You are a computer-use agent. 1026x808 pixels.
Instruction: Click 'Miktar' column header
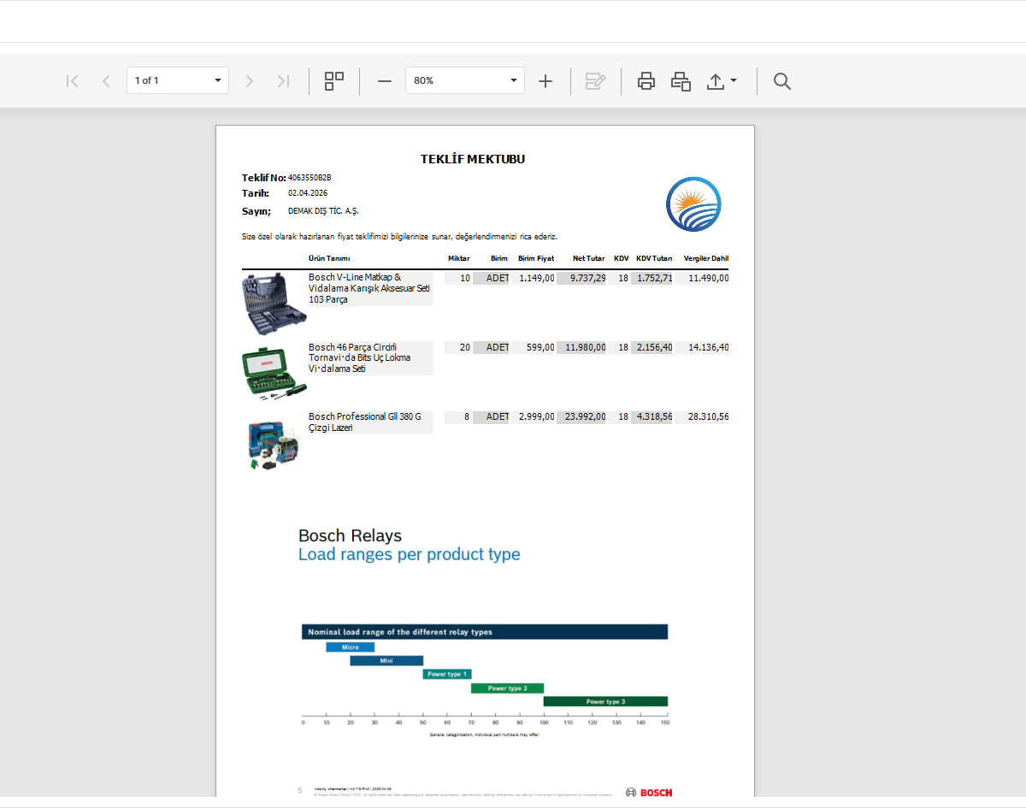pos(459,258)
